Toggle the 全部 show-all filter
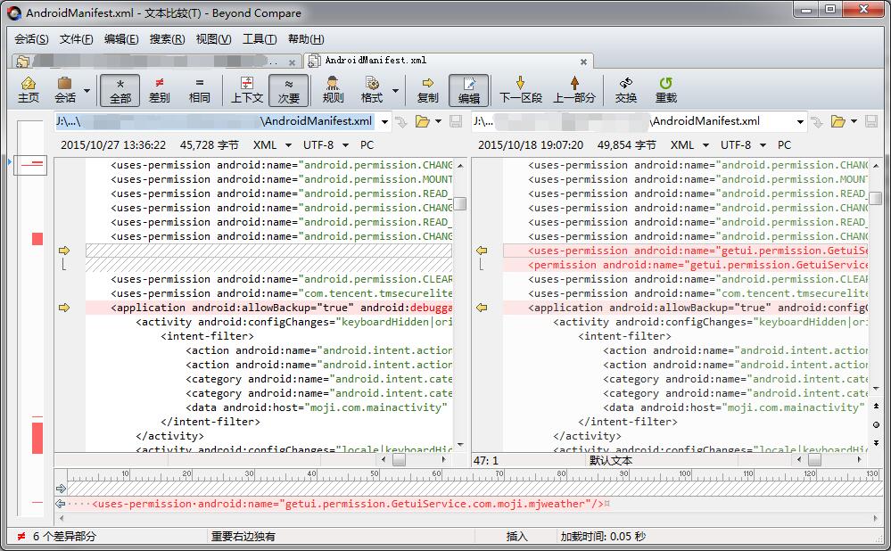 [x=120, y=90]
